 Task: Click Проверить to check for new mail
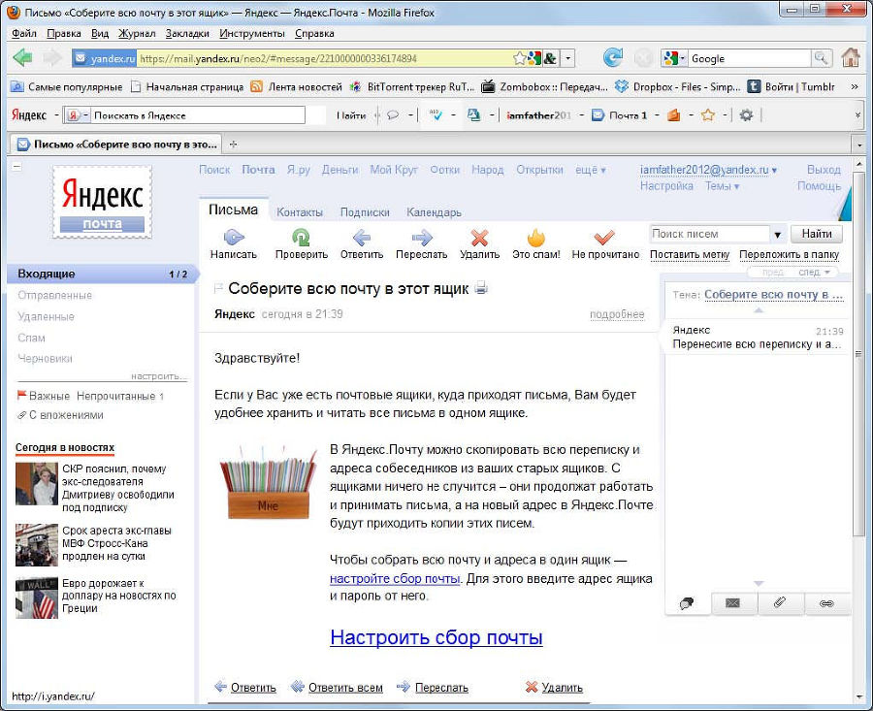click(301, 238)
